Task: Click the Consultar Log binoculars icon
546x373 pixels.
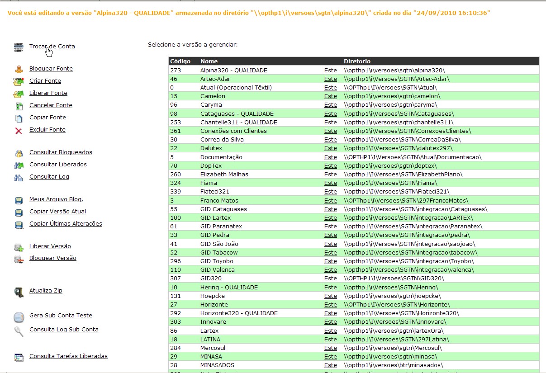Action: (19, 177)
